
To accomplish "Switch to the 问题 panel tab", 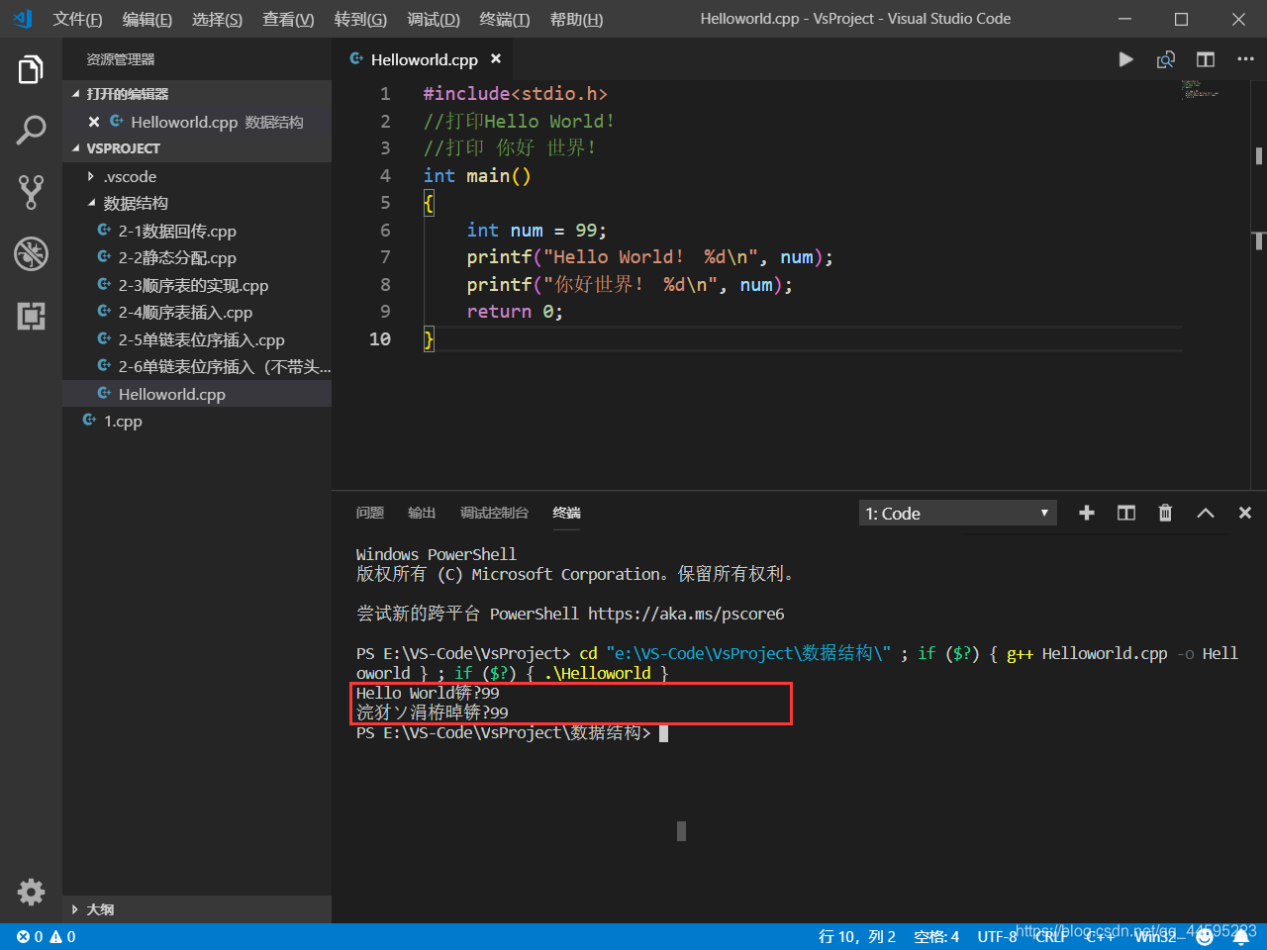I will [370, 513].
